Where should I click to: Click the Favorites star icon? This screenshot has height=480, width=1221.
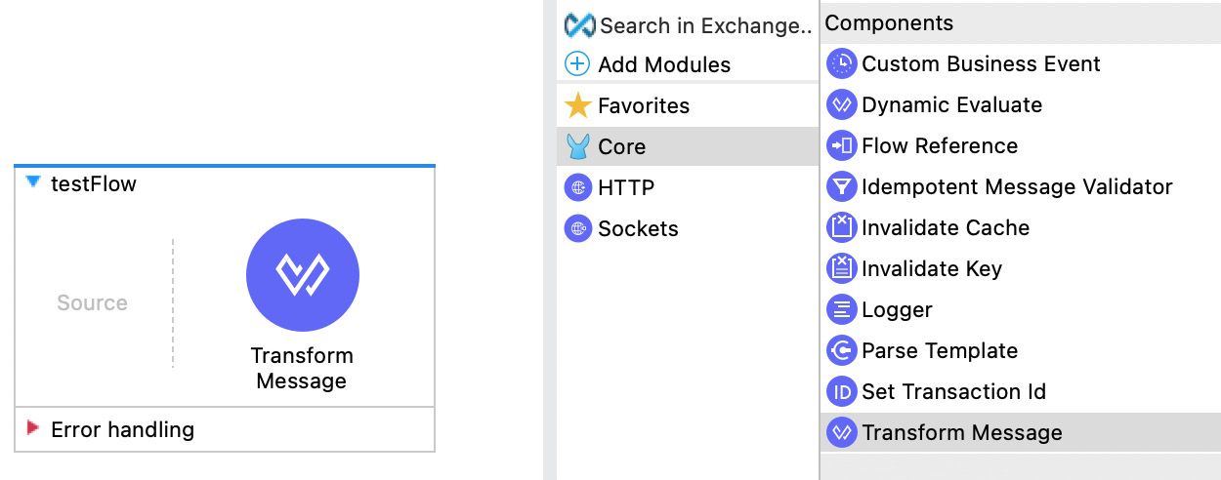pos(578,105)
